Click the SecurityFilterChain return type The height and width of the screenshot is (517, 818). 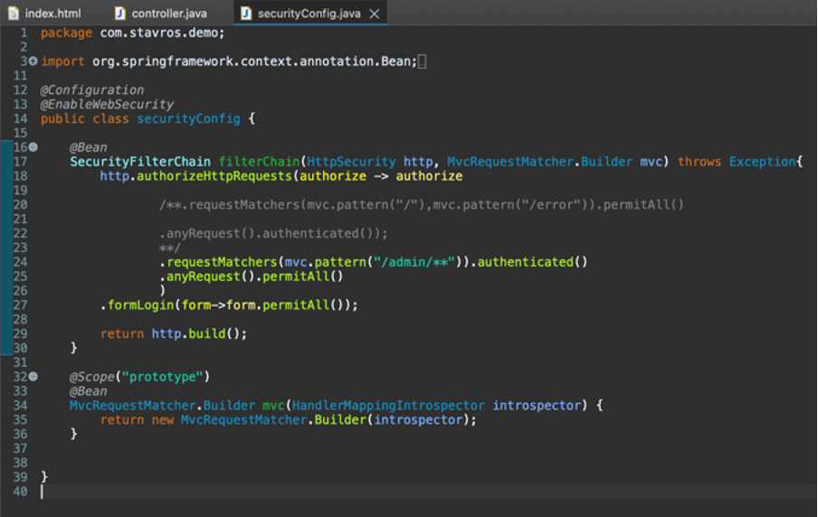coord(140,162)
